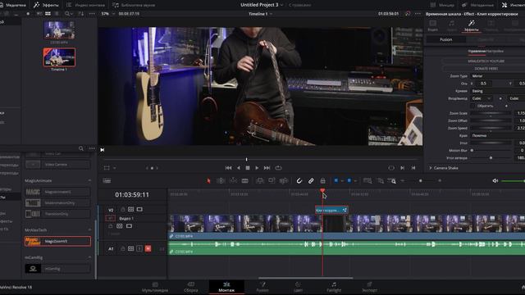The image size is (525, 295).
Task: Toggle linked selection chain icon
Action: pos(311,180)
